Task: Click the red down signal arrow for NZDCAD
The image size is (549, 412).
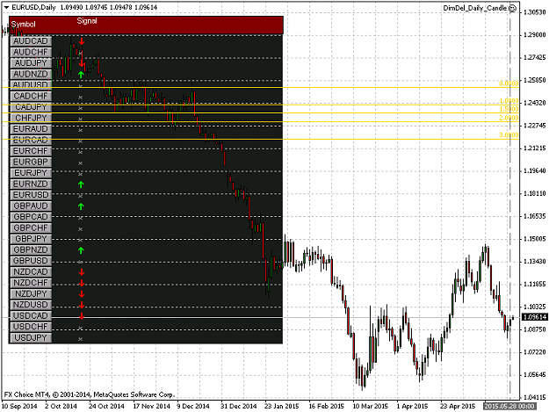Action: coord(81,272)
